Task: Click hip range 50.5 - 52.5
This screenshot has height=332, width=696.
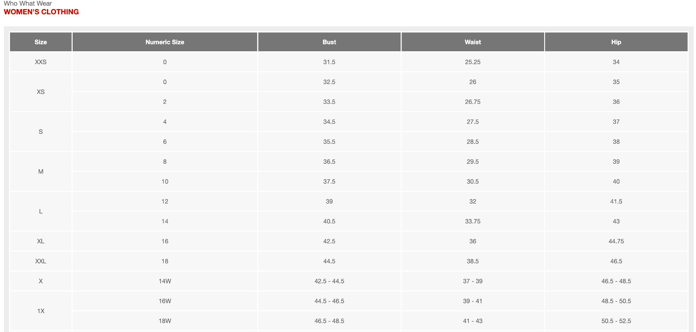Action: click(x=616, y=321)
